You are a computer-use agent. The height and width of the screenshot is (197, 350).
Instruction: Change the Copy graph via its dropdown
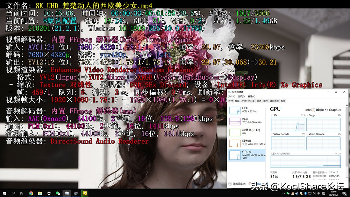(x=307, y=115)
